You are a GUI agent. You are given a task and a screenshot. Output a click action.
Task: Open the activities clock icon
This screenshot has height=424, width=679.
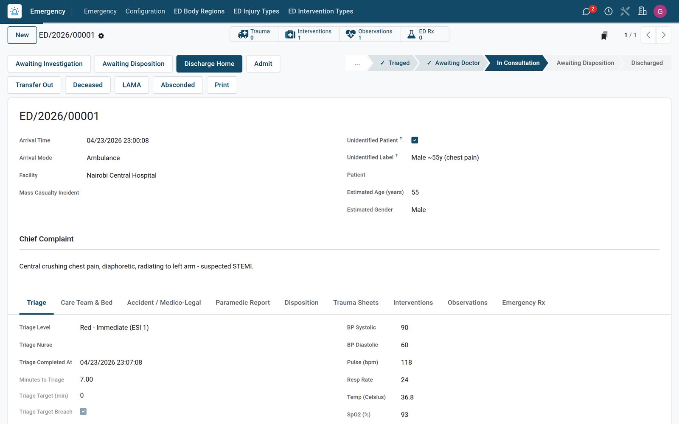[x=608, y=11]
